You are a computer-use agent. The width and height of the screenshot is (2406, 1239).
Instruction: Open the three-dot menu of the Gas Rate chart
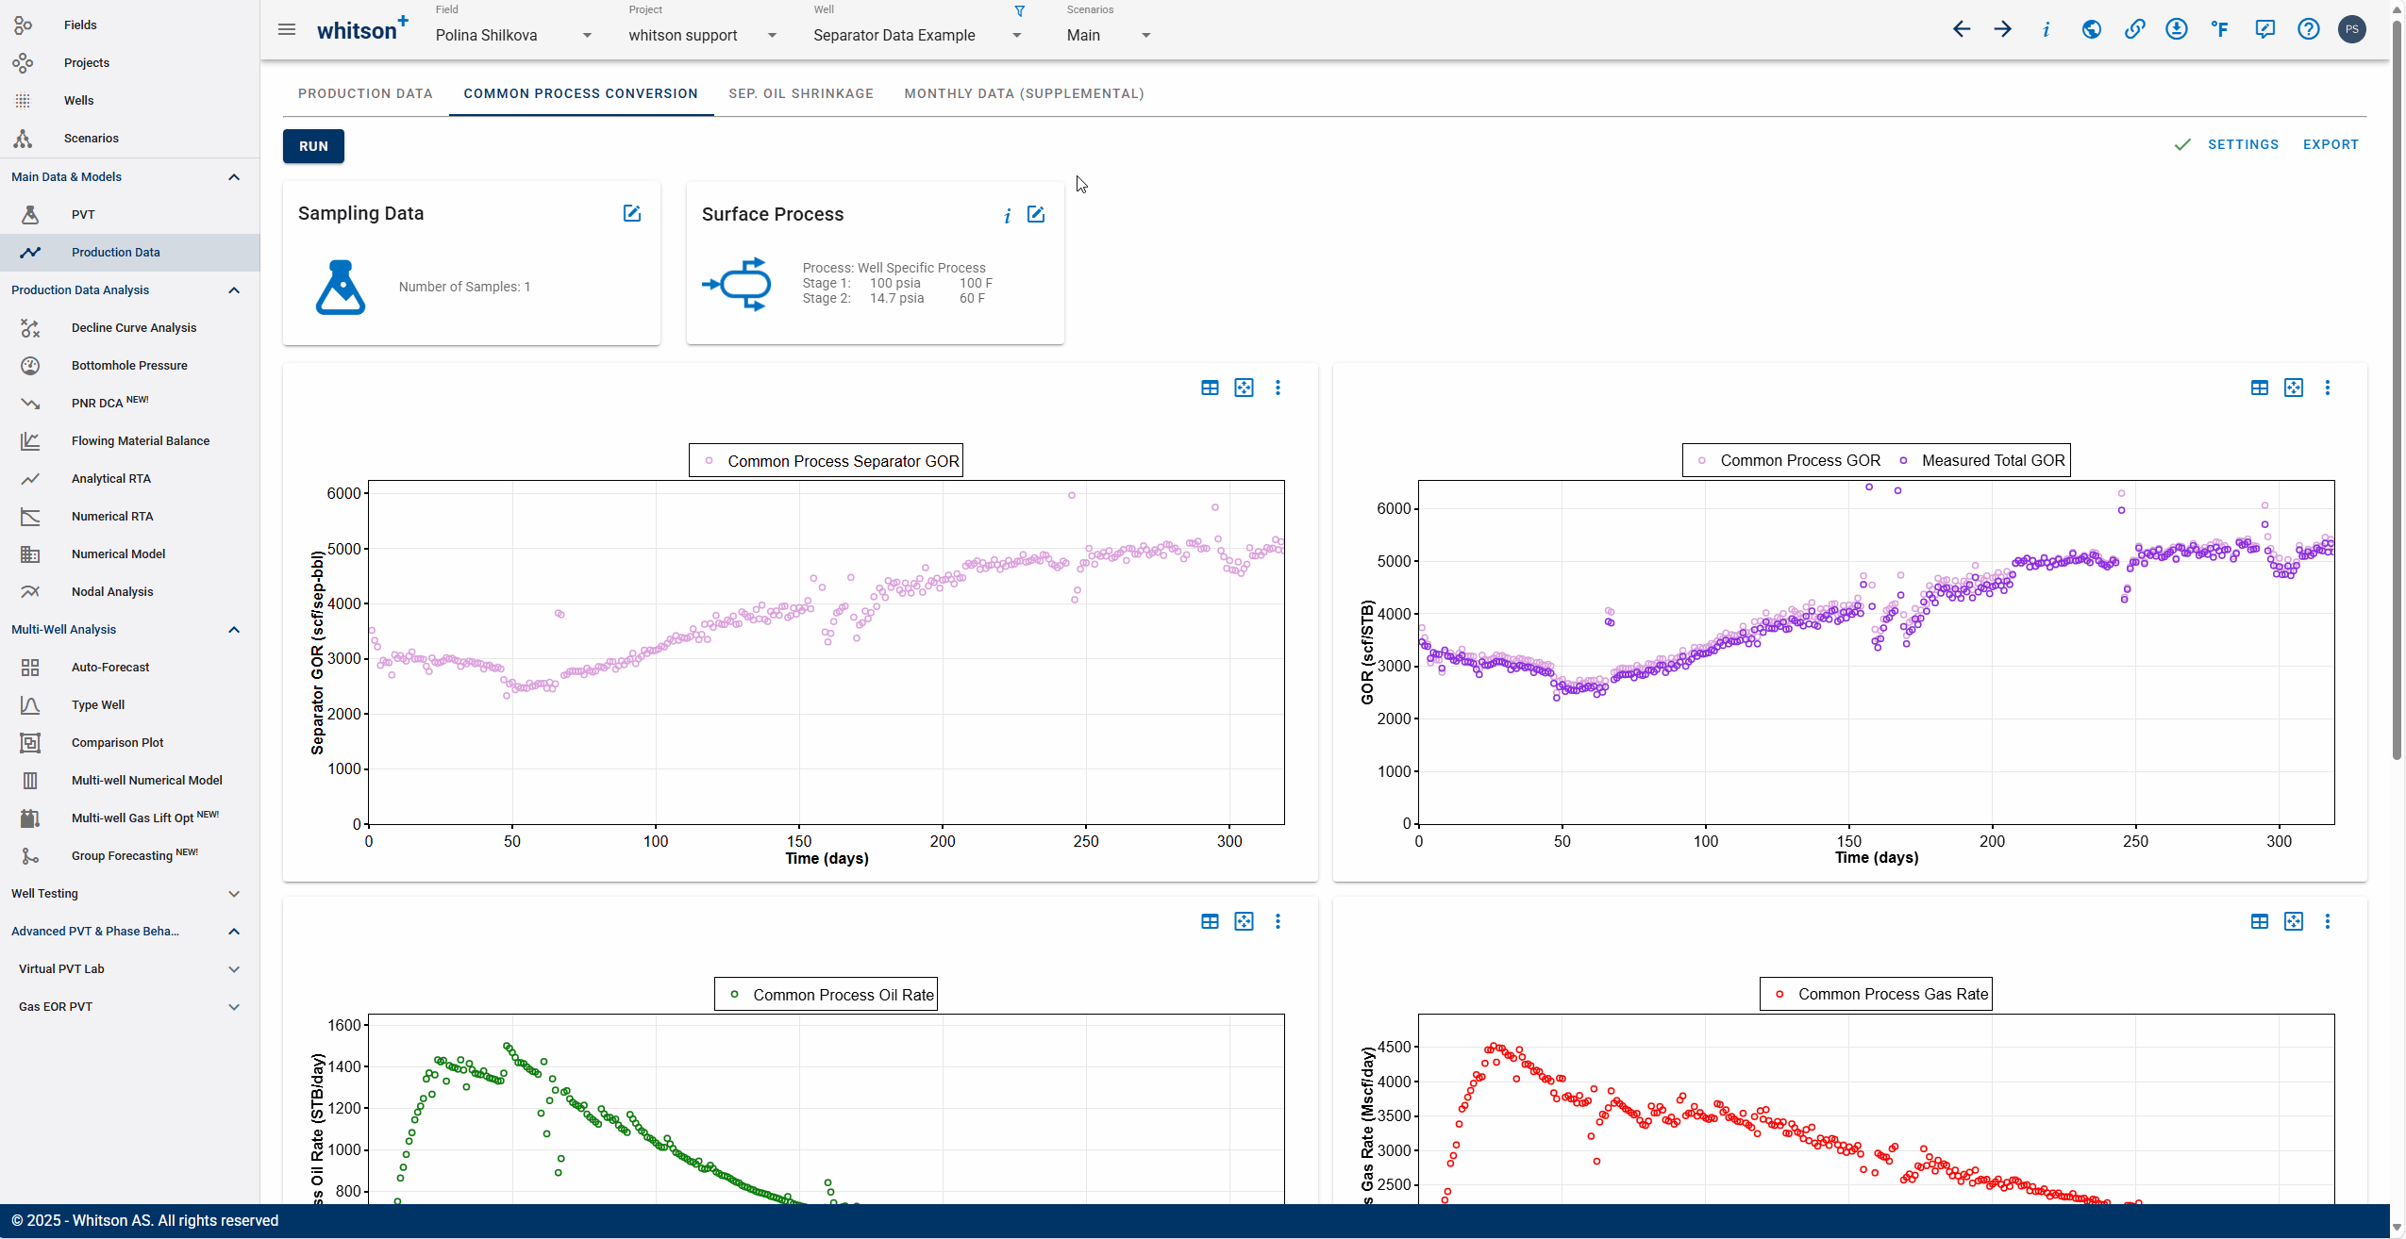pos(2328,921)
